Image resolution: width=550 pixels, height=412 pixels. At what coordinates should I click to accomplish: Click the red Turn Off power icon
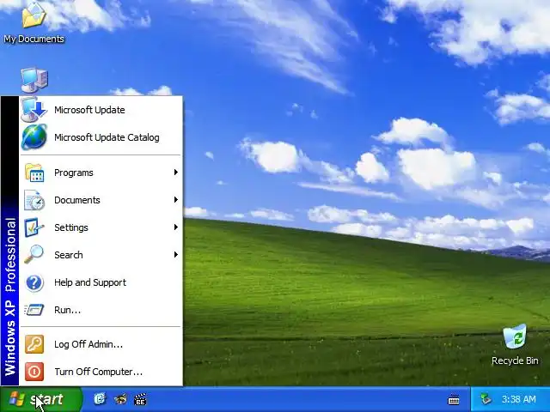[34, 372]
